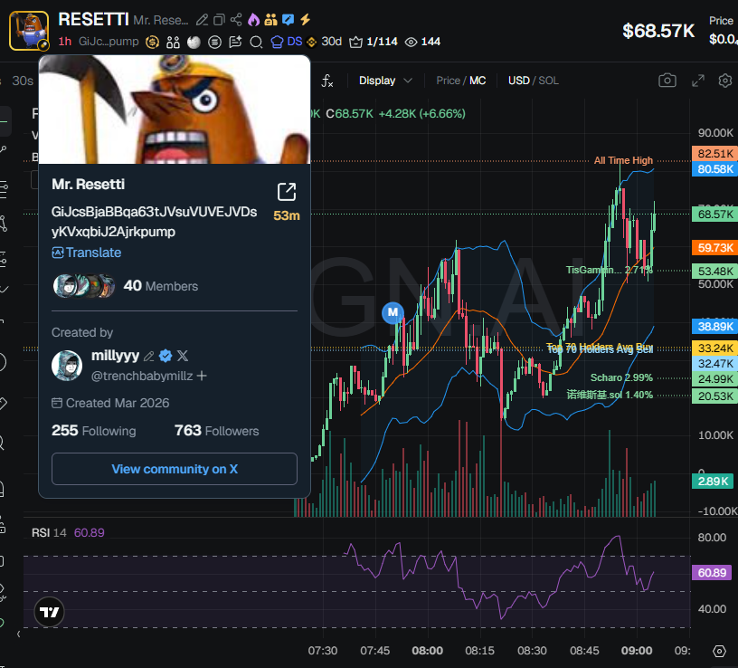
Task: Click the View community on X button
Action: pyautogui.click(x=175, y=469)
